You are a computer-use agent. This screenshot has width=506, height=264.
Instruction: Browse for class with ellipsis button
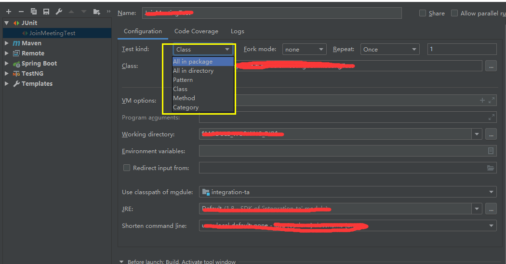[491, 66]
